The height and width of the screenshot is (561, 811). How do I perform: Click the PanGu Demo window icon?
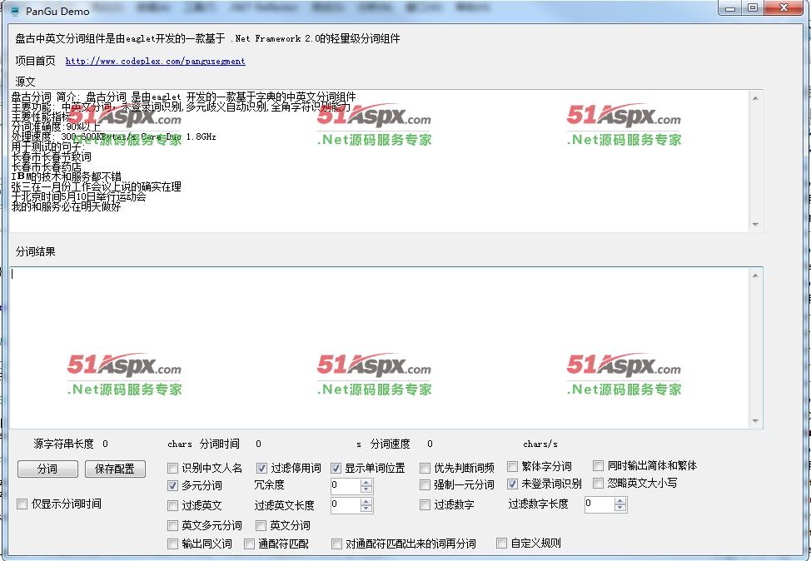14,12
